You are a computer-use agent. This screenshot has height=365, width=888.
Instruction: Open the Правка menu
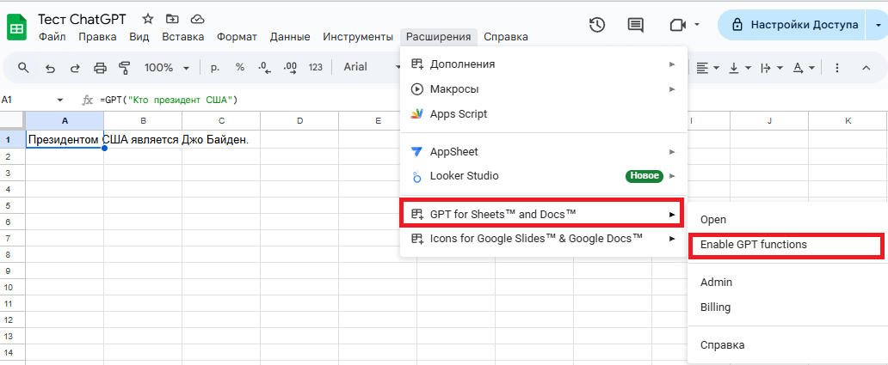coord(97,37)
